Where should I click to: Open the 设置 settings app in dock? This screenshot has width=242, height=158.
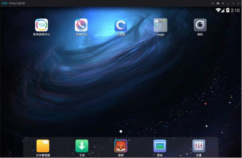(x=199, y=146)
